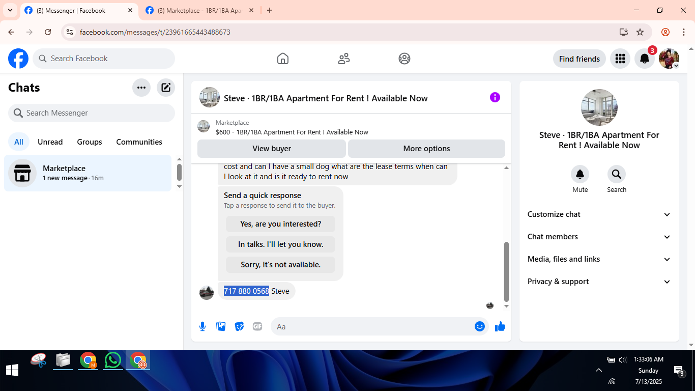Open the Friends icon in top navigation

[344, 59]
